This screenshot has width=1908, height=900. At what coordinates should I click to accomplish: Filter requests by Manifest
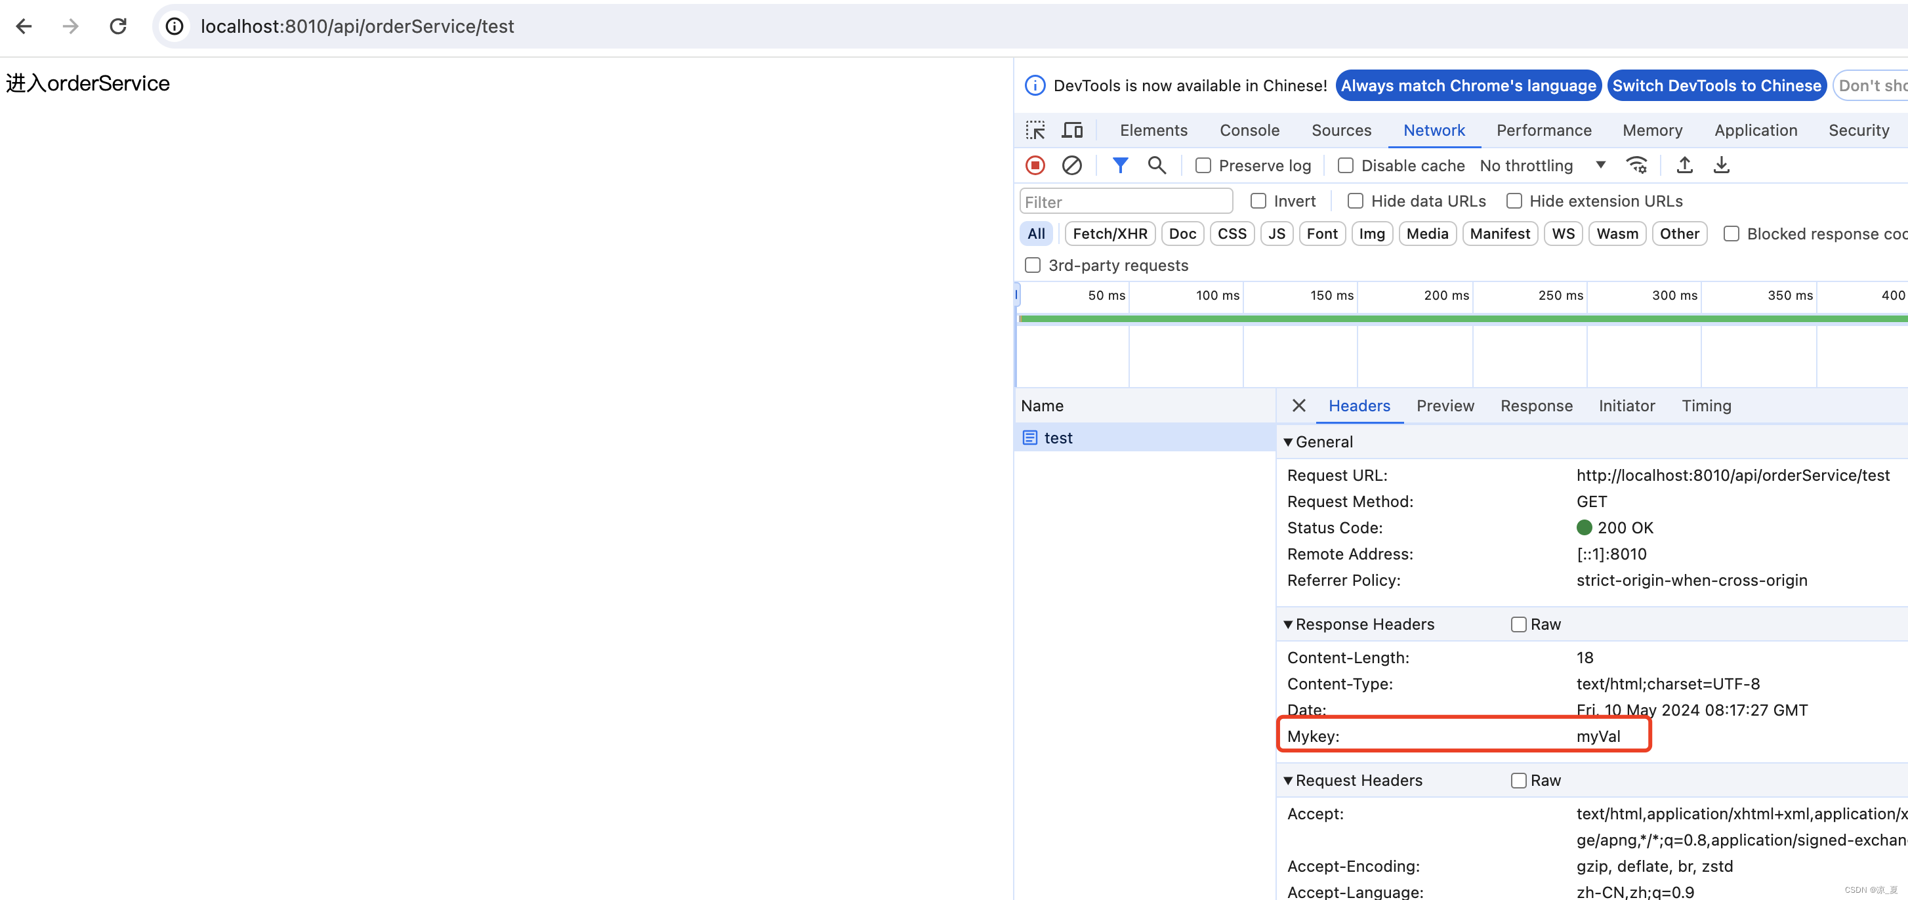(1500, 234)
